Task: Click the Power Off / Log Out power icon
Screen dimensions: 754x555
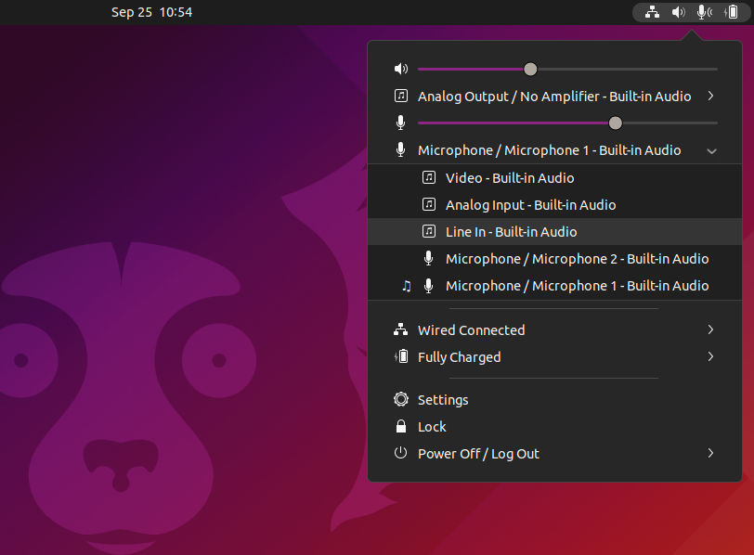Action: [400, 454]
